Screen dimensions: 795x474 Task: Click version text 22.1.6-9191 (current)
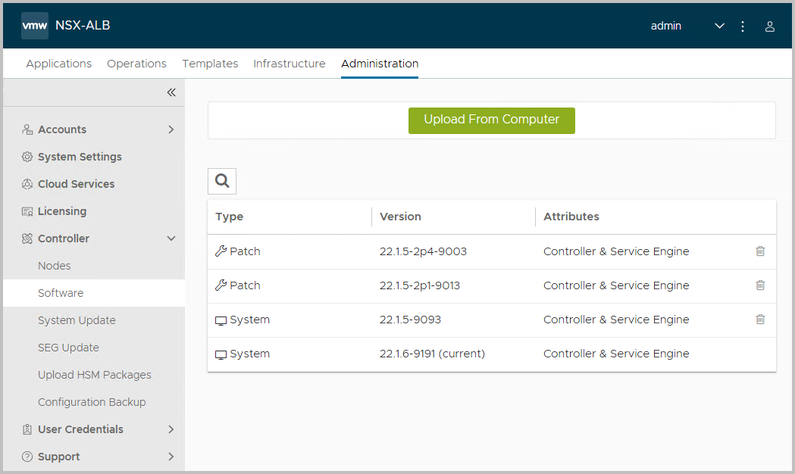click(x=432, y=354)
